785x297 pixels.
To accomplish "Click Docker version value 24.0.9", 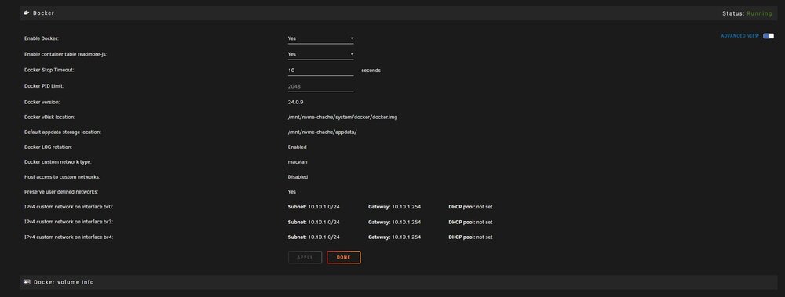I will point(295,102).
